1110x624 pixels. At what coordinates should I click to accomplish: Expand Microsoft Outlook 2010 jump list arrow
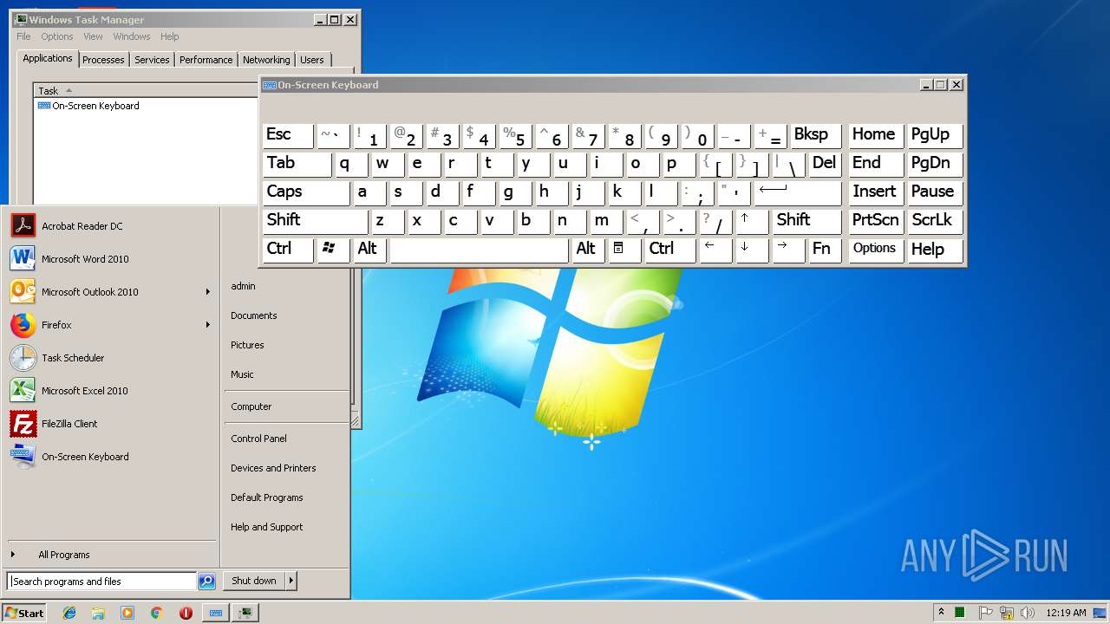pyautogui.click(x=208, y=292)
